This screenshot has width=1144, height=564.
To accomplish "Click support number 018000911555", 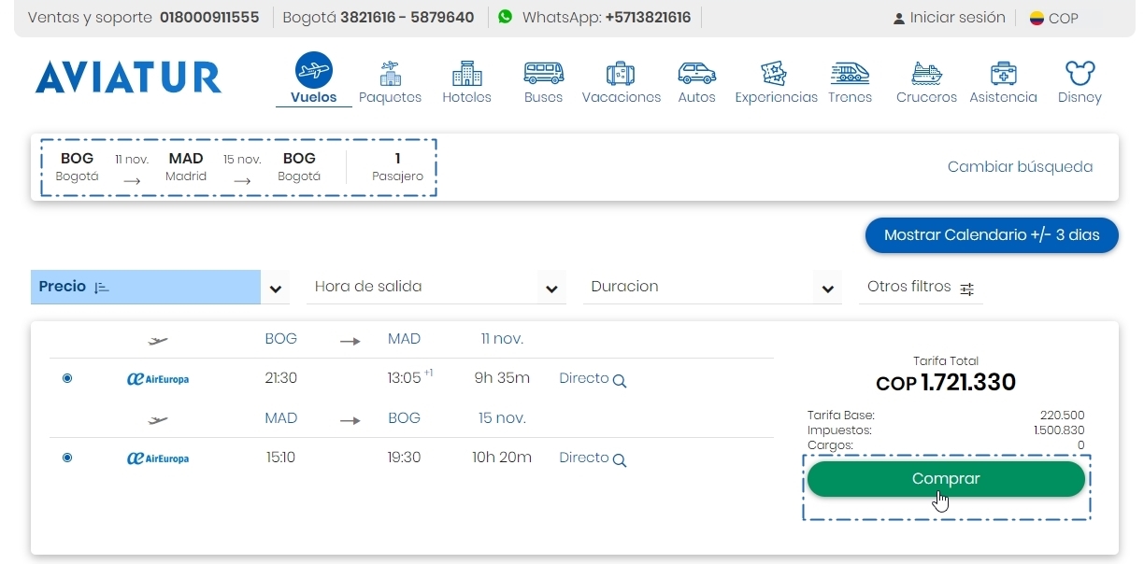I will pos(209,18).
